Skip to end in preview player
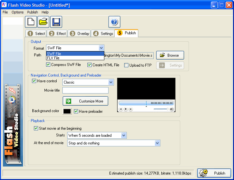Screen dimensions: 234x180 [131, 109]
